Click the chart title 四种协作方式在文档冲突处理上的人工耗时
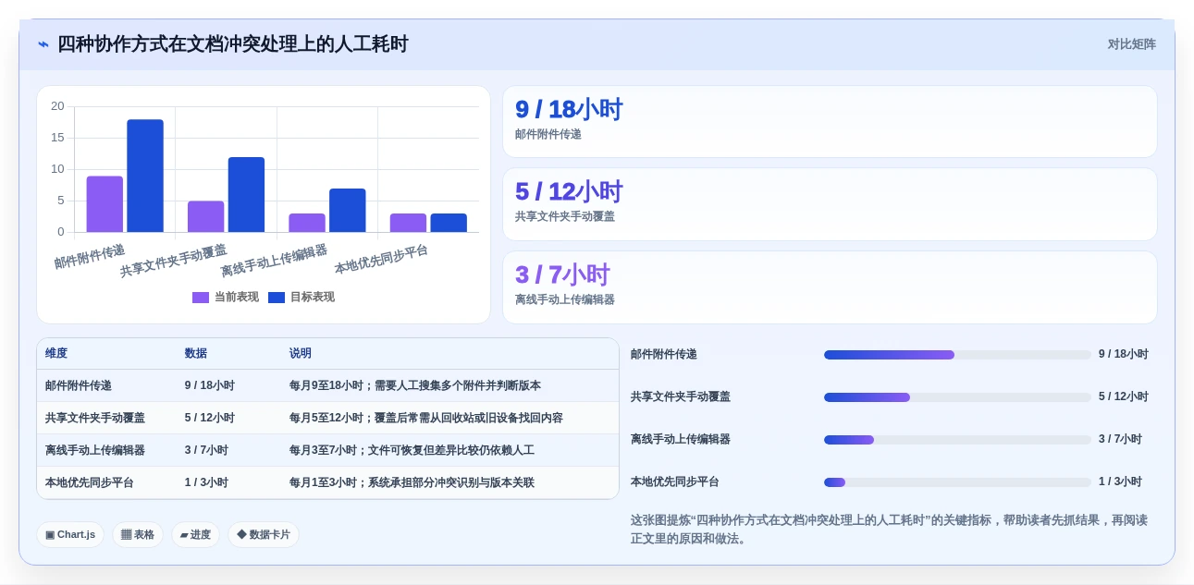Viewport: 1194px width, 585px height. (x=232, y=44)
